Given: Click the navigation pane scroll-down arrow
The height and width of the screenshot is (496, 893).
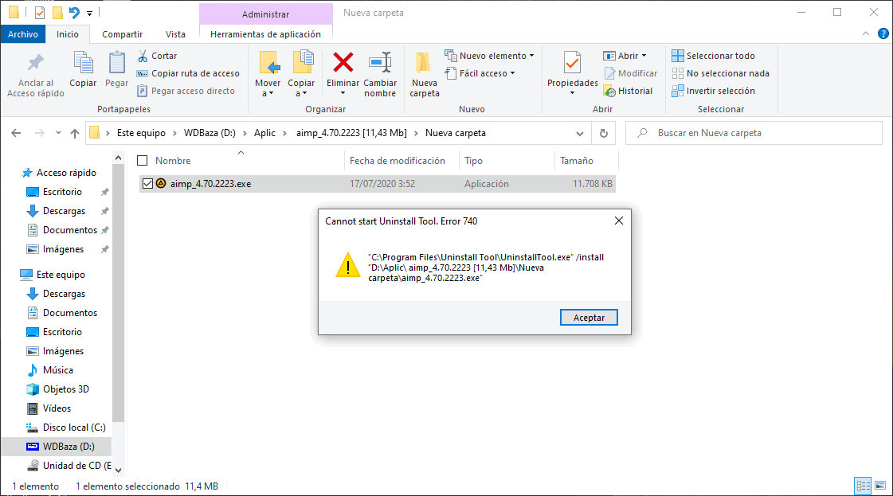Looking at the screenshot, I should 118,471.
